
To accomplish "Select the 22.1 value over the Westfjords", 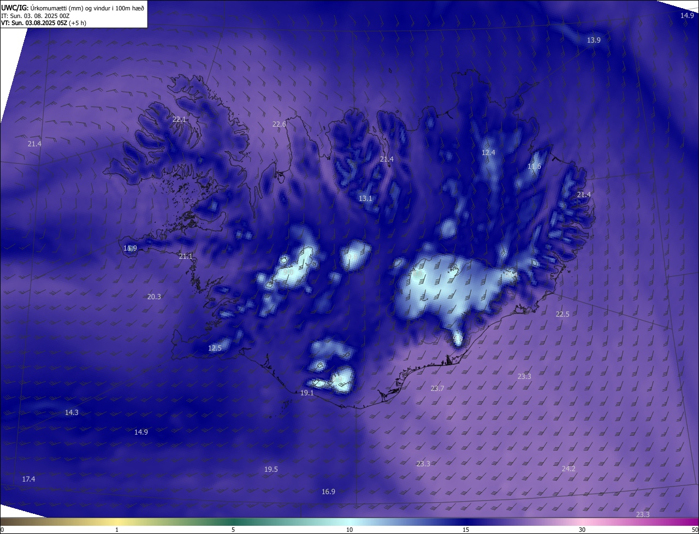I will tap(179, 119).
